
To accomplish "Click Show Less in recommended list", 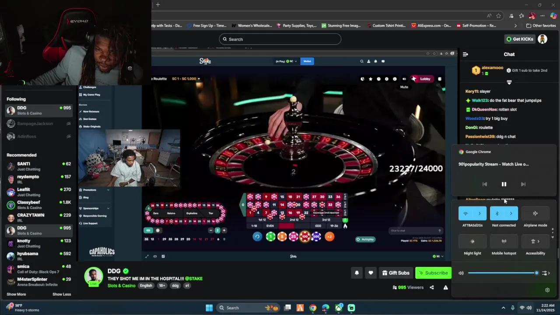I will tap(62, 294).
